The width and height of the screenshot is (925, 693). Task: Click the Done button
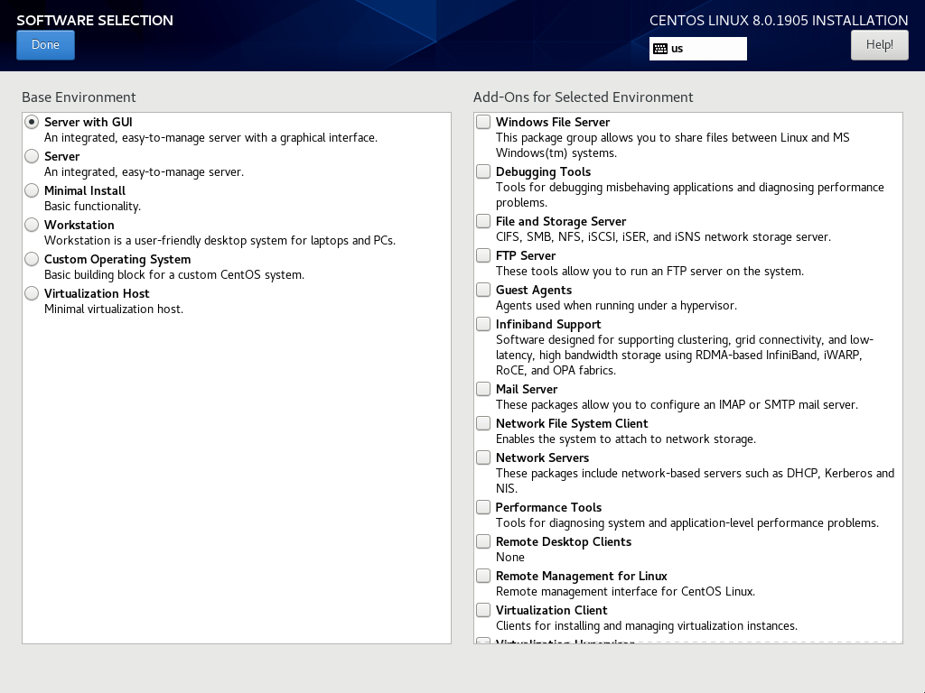click(45, 45)
